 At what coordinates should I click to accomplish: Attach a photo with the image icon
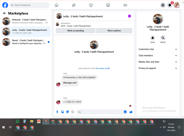63,112
